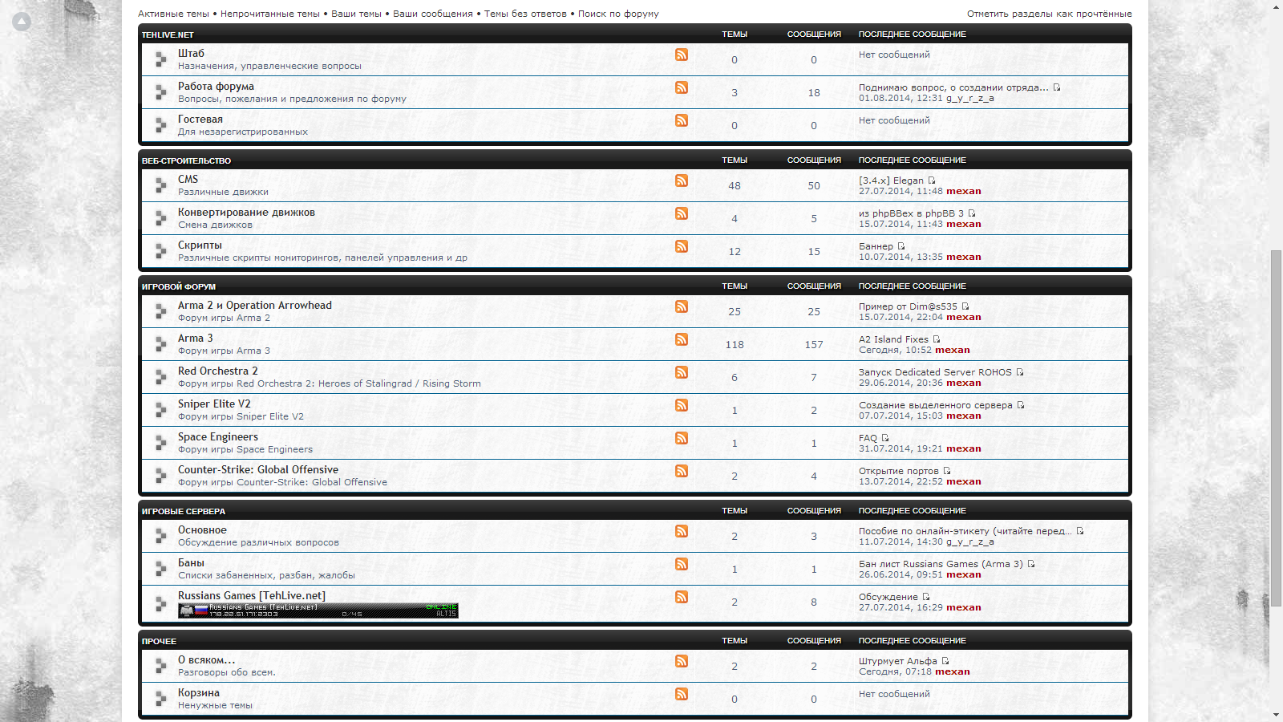Open the Sniper Elite V2 forum
1283x722 pixels.
coord(214,404)
